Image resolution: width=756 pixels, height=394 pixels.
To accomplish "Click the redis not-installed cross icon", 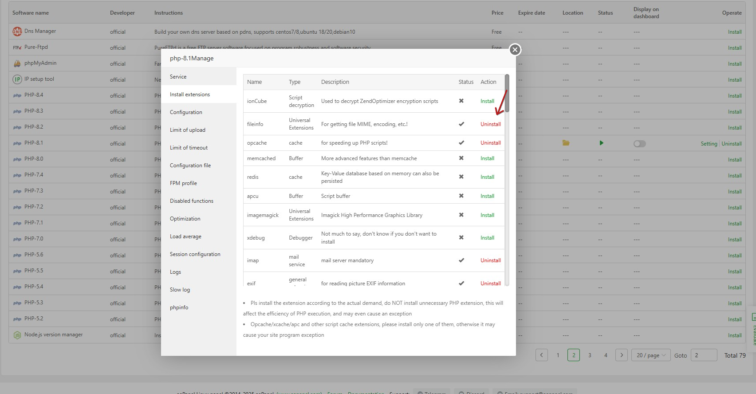I will [461, 177].
